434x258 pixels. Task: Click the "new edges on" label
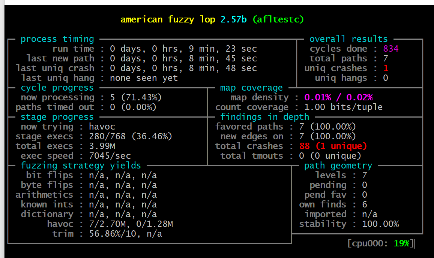pyautogui.click(x=252, y=136)
